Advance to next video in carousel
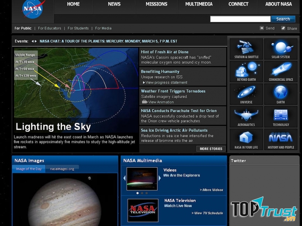The image size is (302, 226). 160,178
